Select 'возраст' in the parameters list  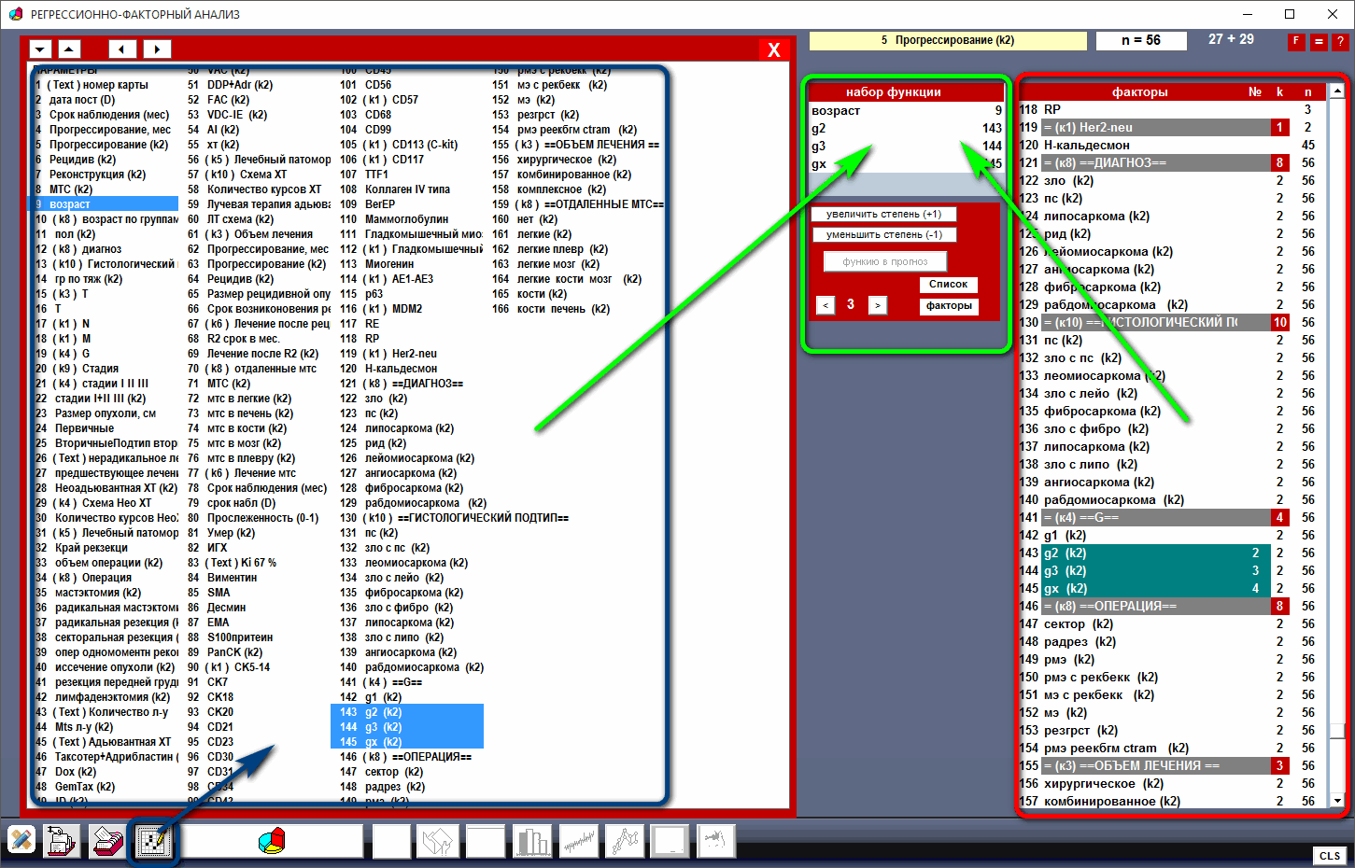106,203
